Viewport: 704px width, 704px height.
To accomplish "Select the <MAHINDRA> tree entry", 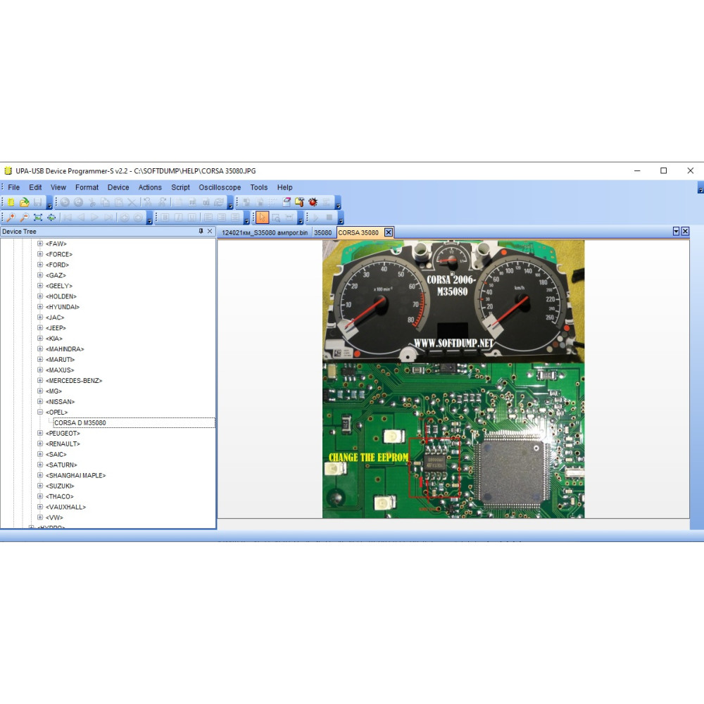I will coord(65,349).
